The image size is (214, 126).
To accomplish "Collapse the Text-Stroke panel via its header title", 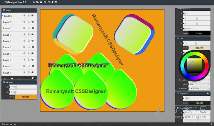I will [x=184, y=93].
